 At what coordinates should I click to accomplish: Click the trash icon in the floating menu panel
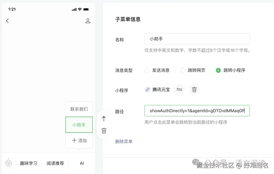pos(104,131)
